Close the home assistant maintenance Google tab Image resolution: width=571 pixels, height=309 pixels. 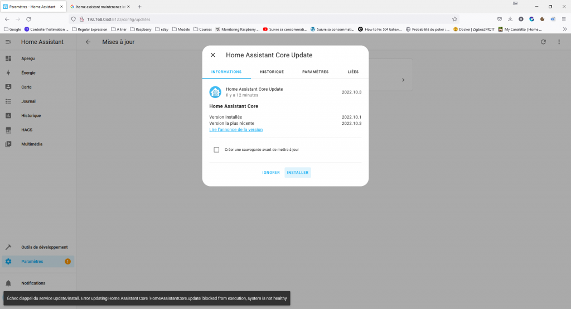click(128, 7)
